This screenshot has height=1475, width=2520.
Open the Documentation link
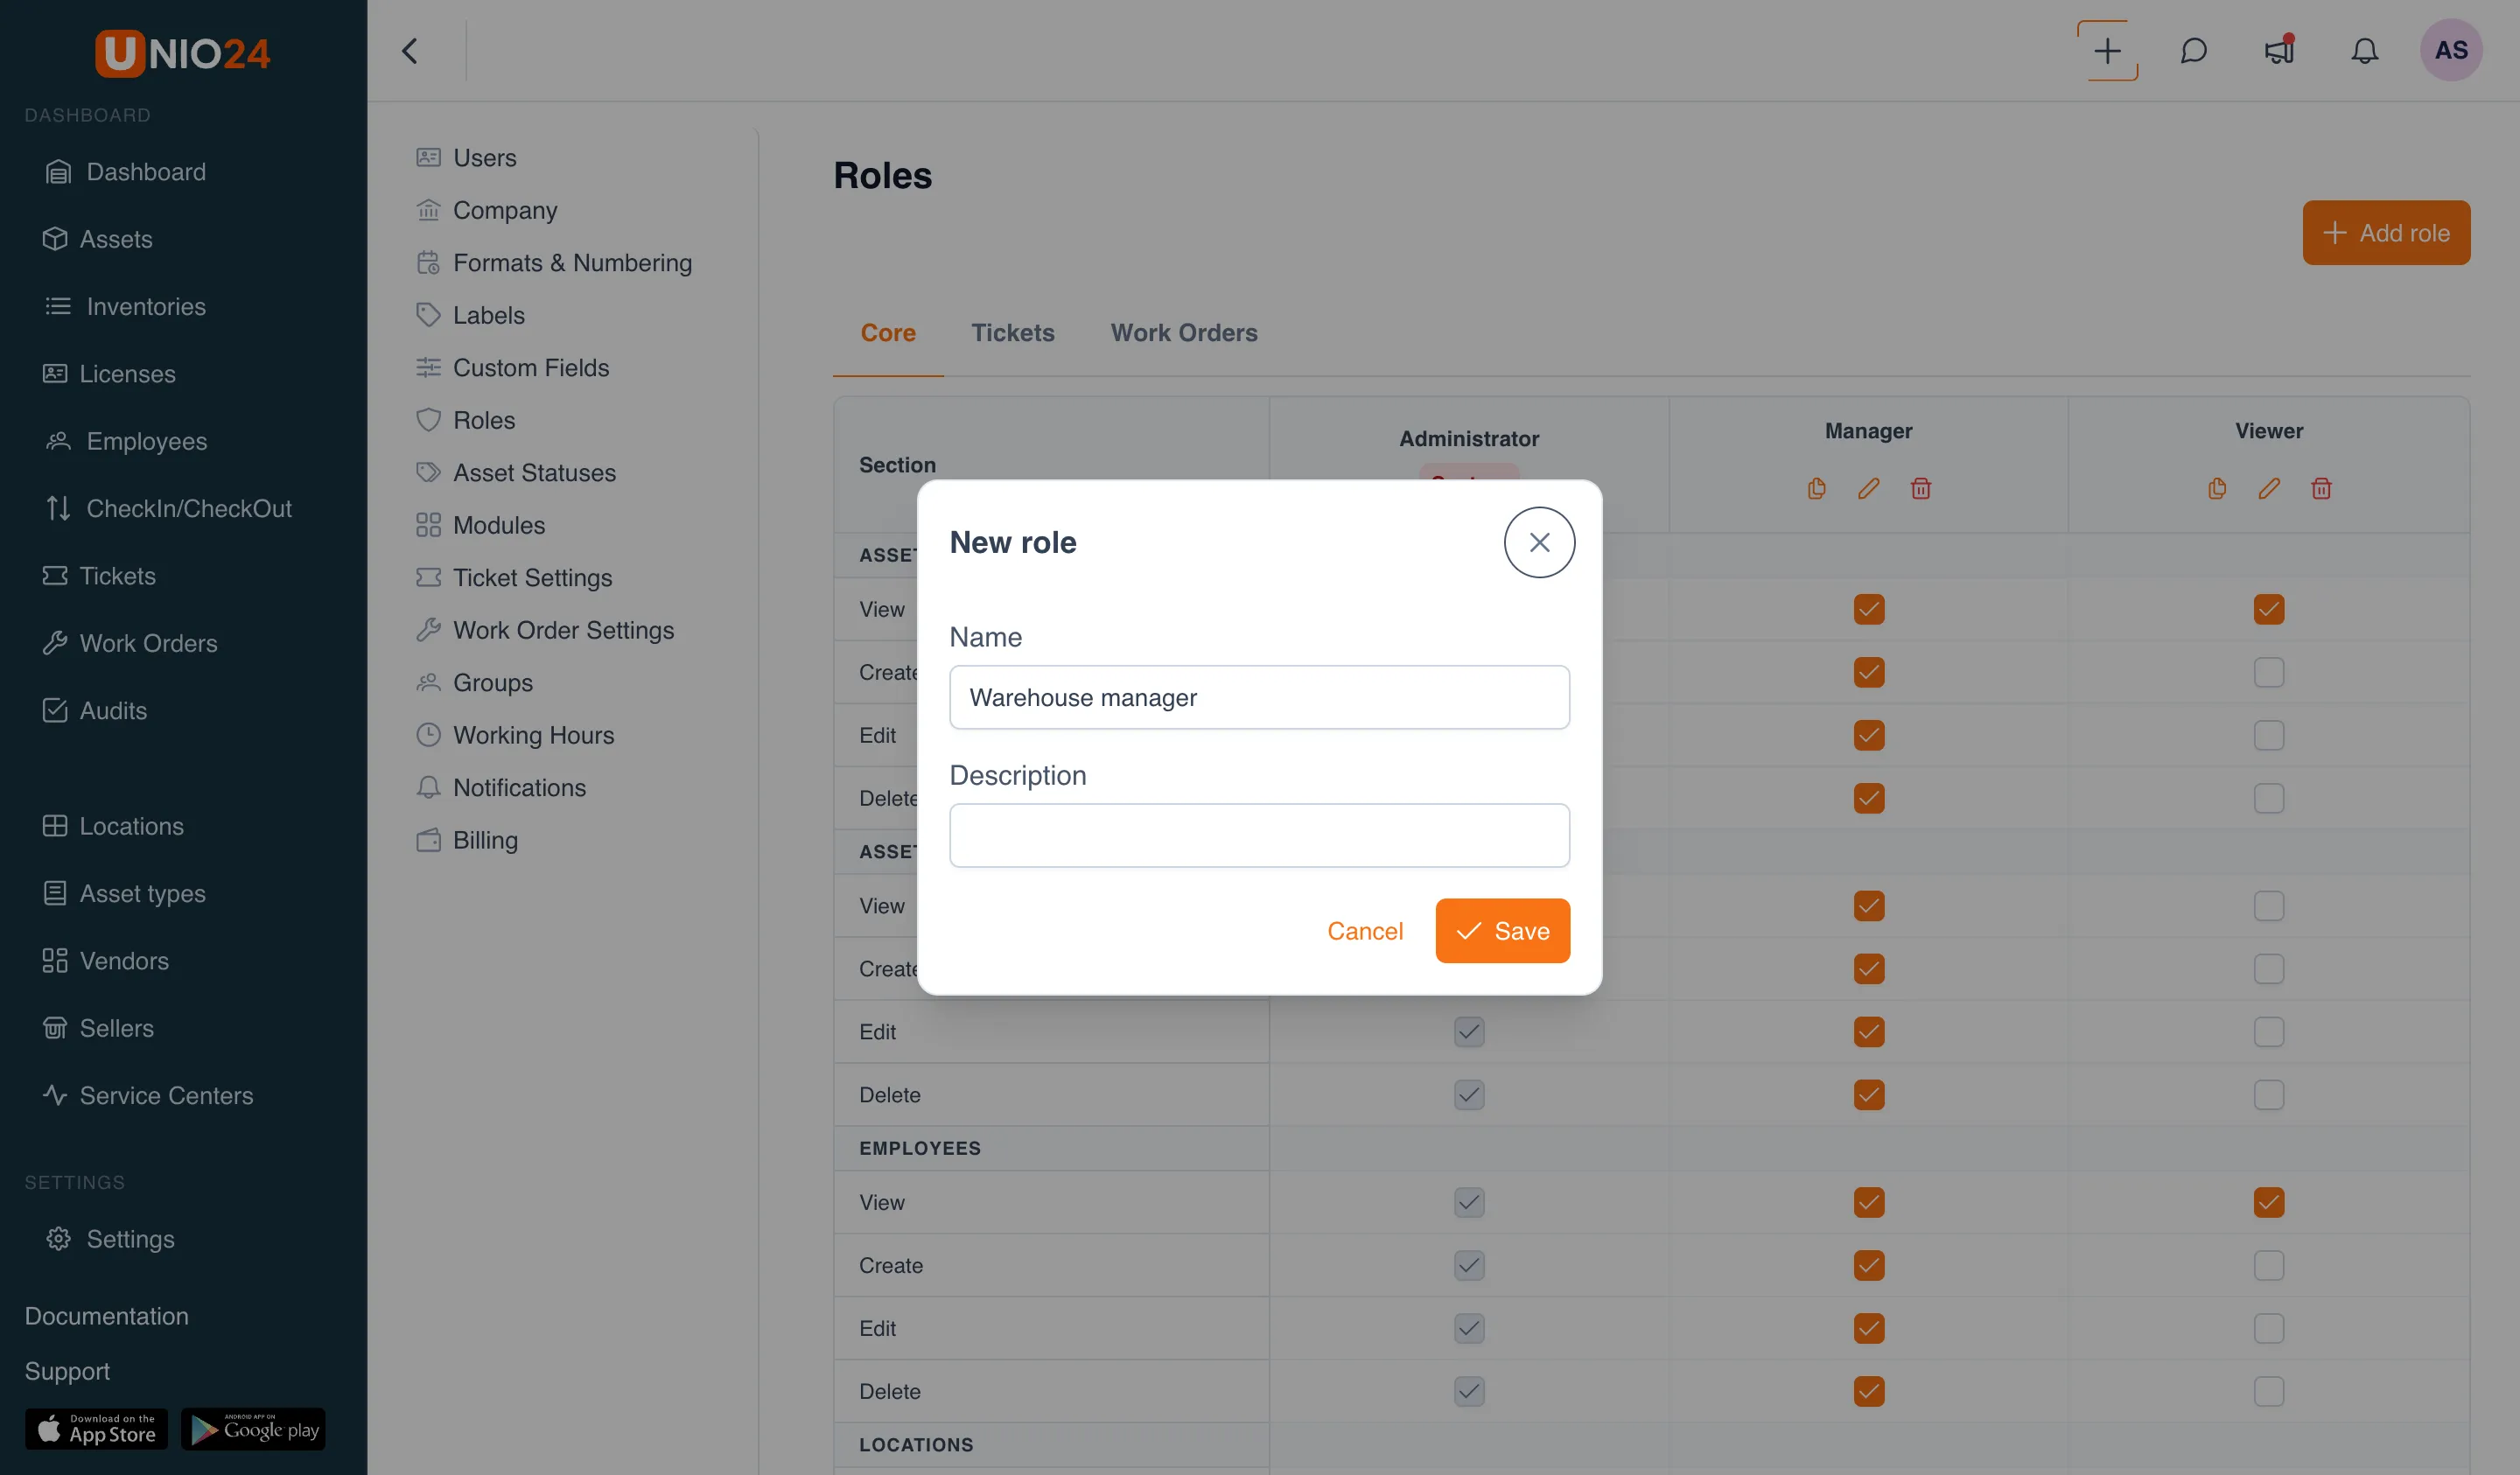tap(106, 1316)
